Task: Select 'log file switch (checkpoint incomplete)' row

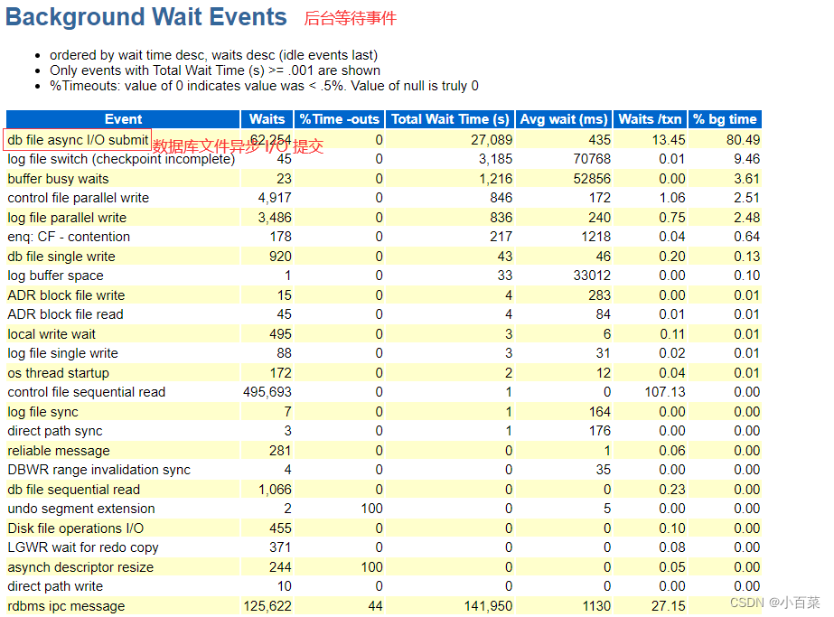Action: tap(384, 159)
